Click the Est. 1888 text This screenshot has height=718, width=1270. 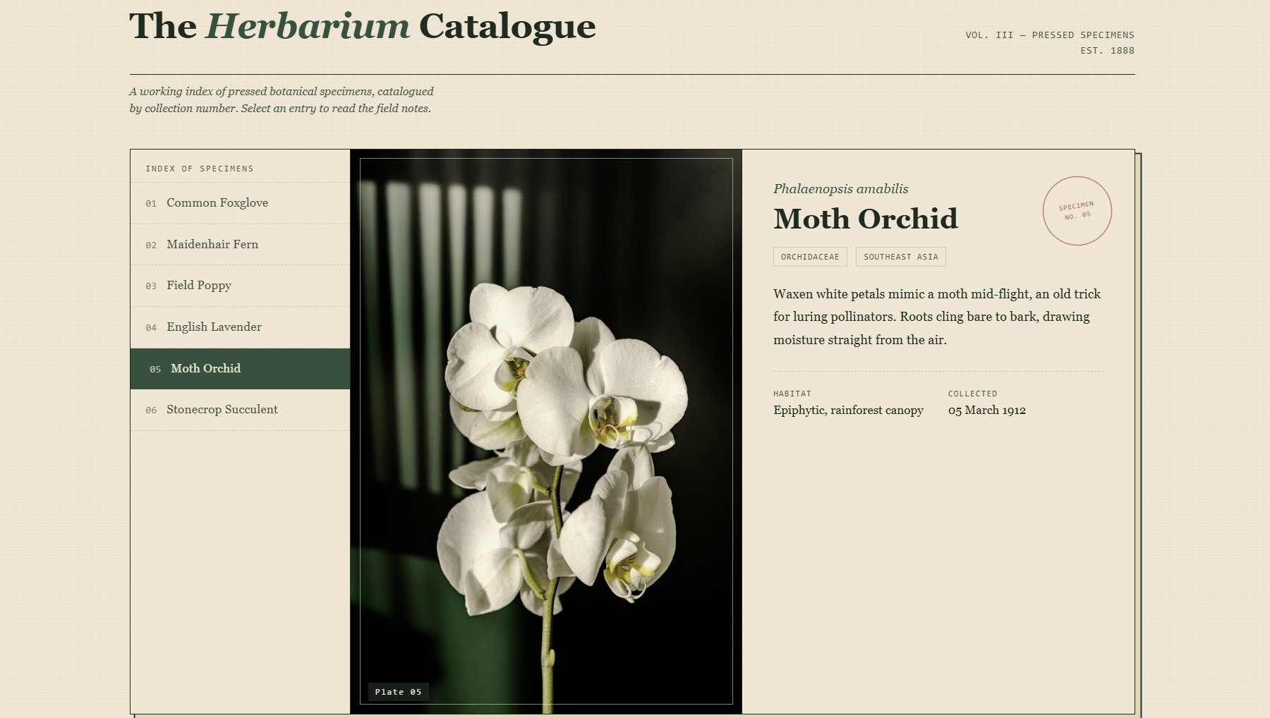[1108, 51]
